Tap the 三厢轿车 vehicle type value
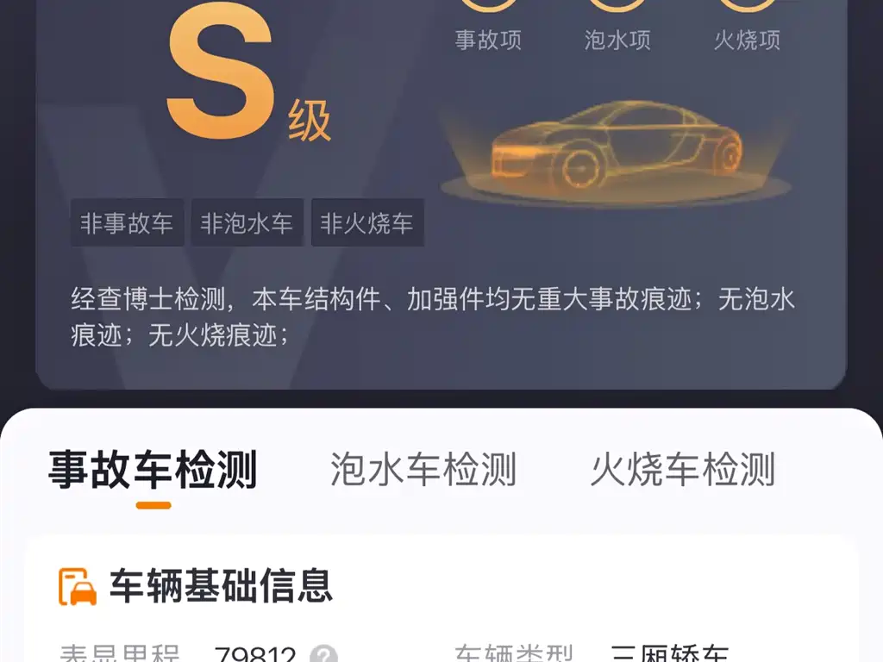Image resolution: width=883 pixels, height=662 pixels. pos(669,654)
